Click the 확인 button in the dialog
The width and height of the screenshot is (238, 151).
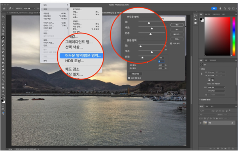point(177,25)
